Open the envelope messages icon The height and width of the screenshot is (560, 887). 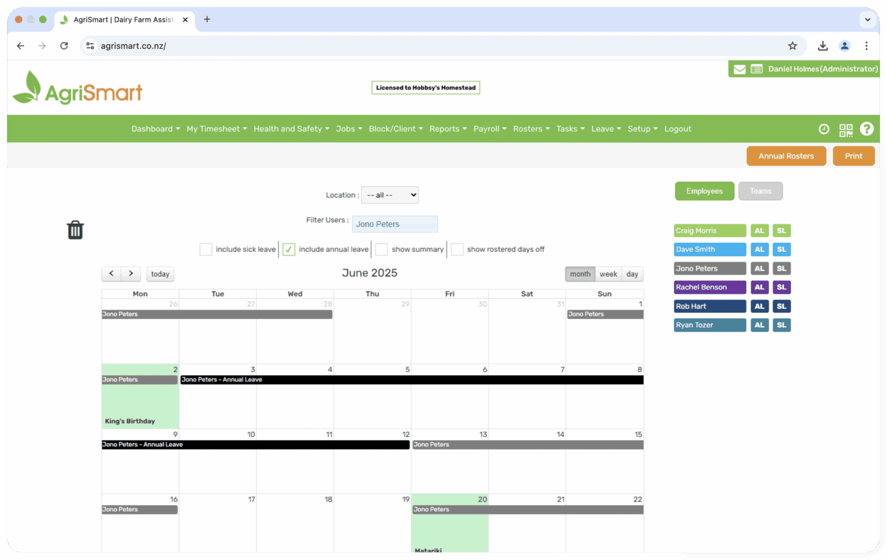point(740,69)
